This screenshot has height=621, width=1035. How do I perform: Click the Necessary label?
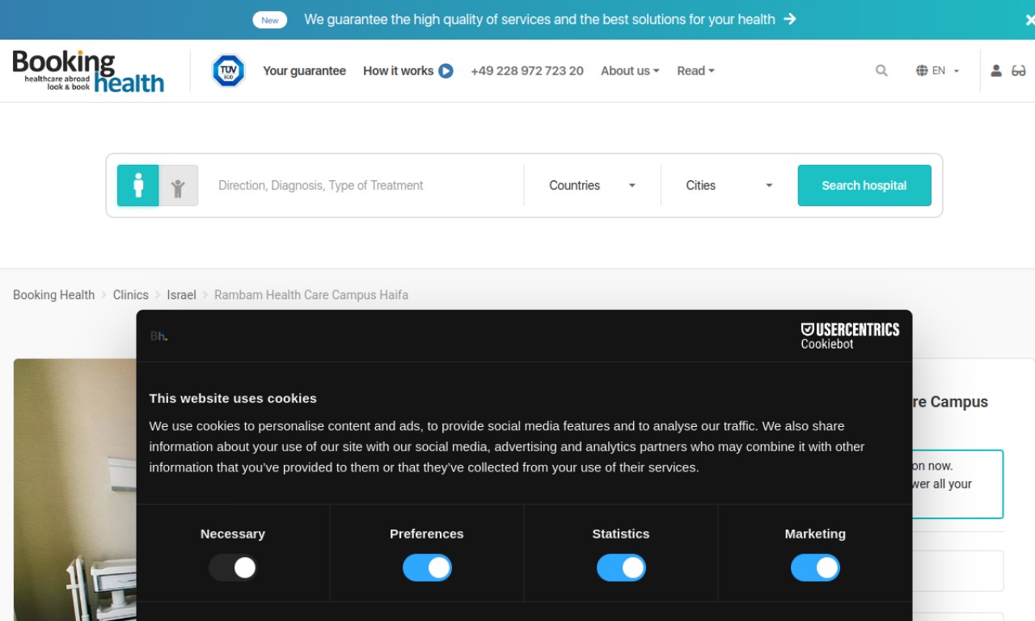(x=233, y=534)
